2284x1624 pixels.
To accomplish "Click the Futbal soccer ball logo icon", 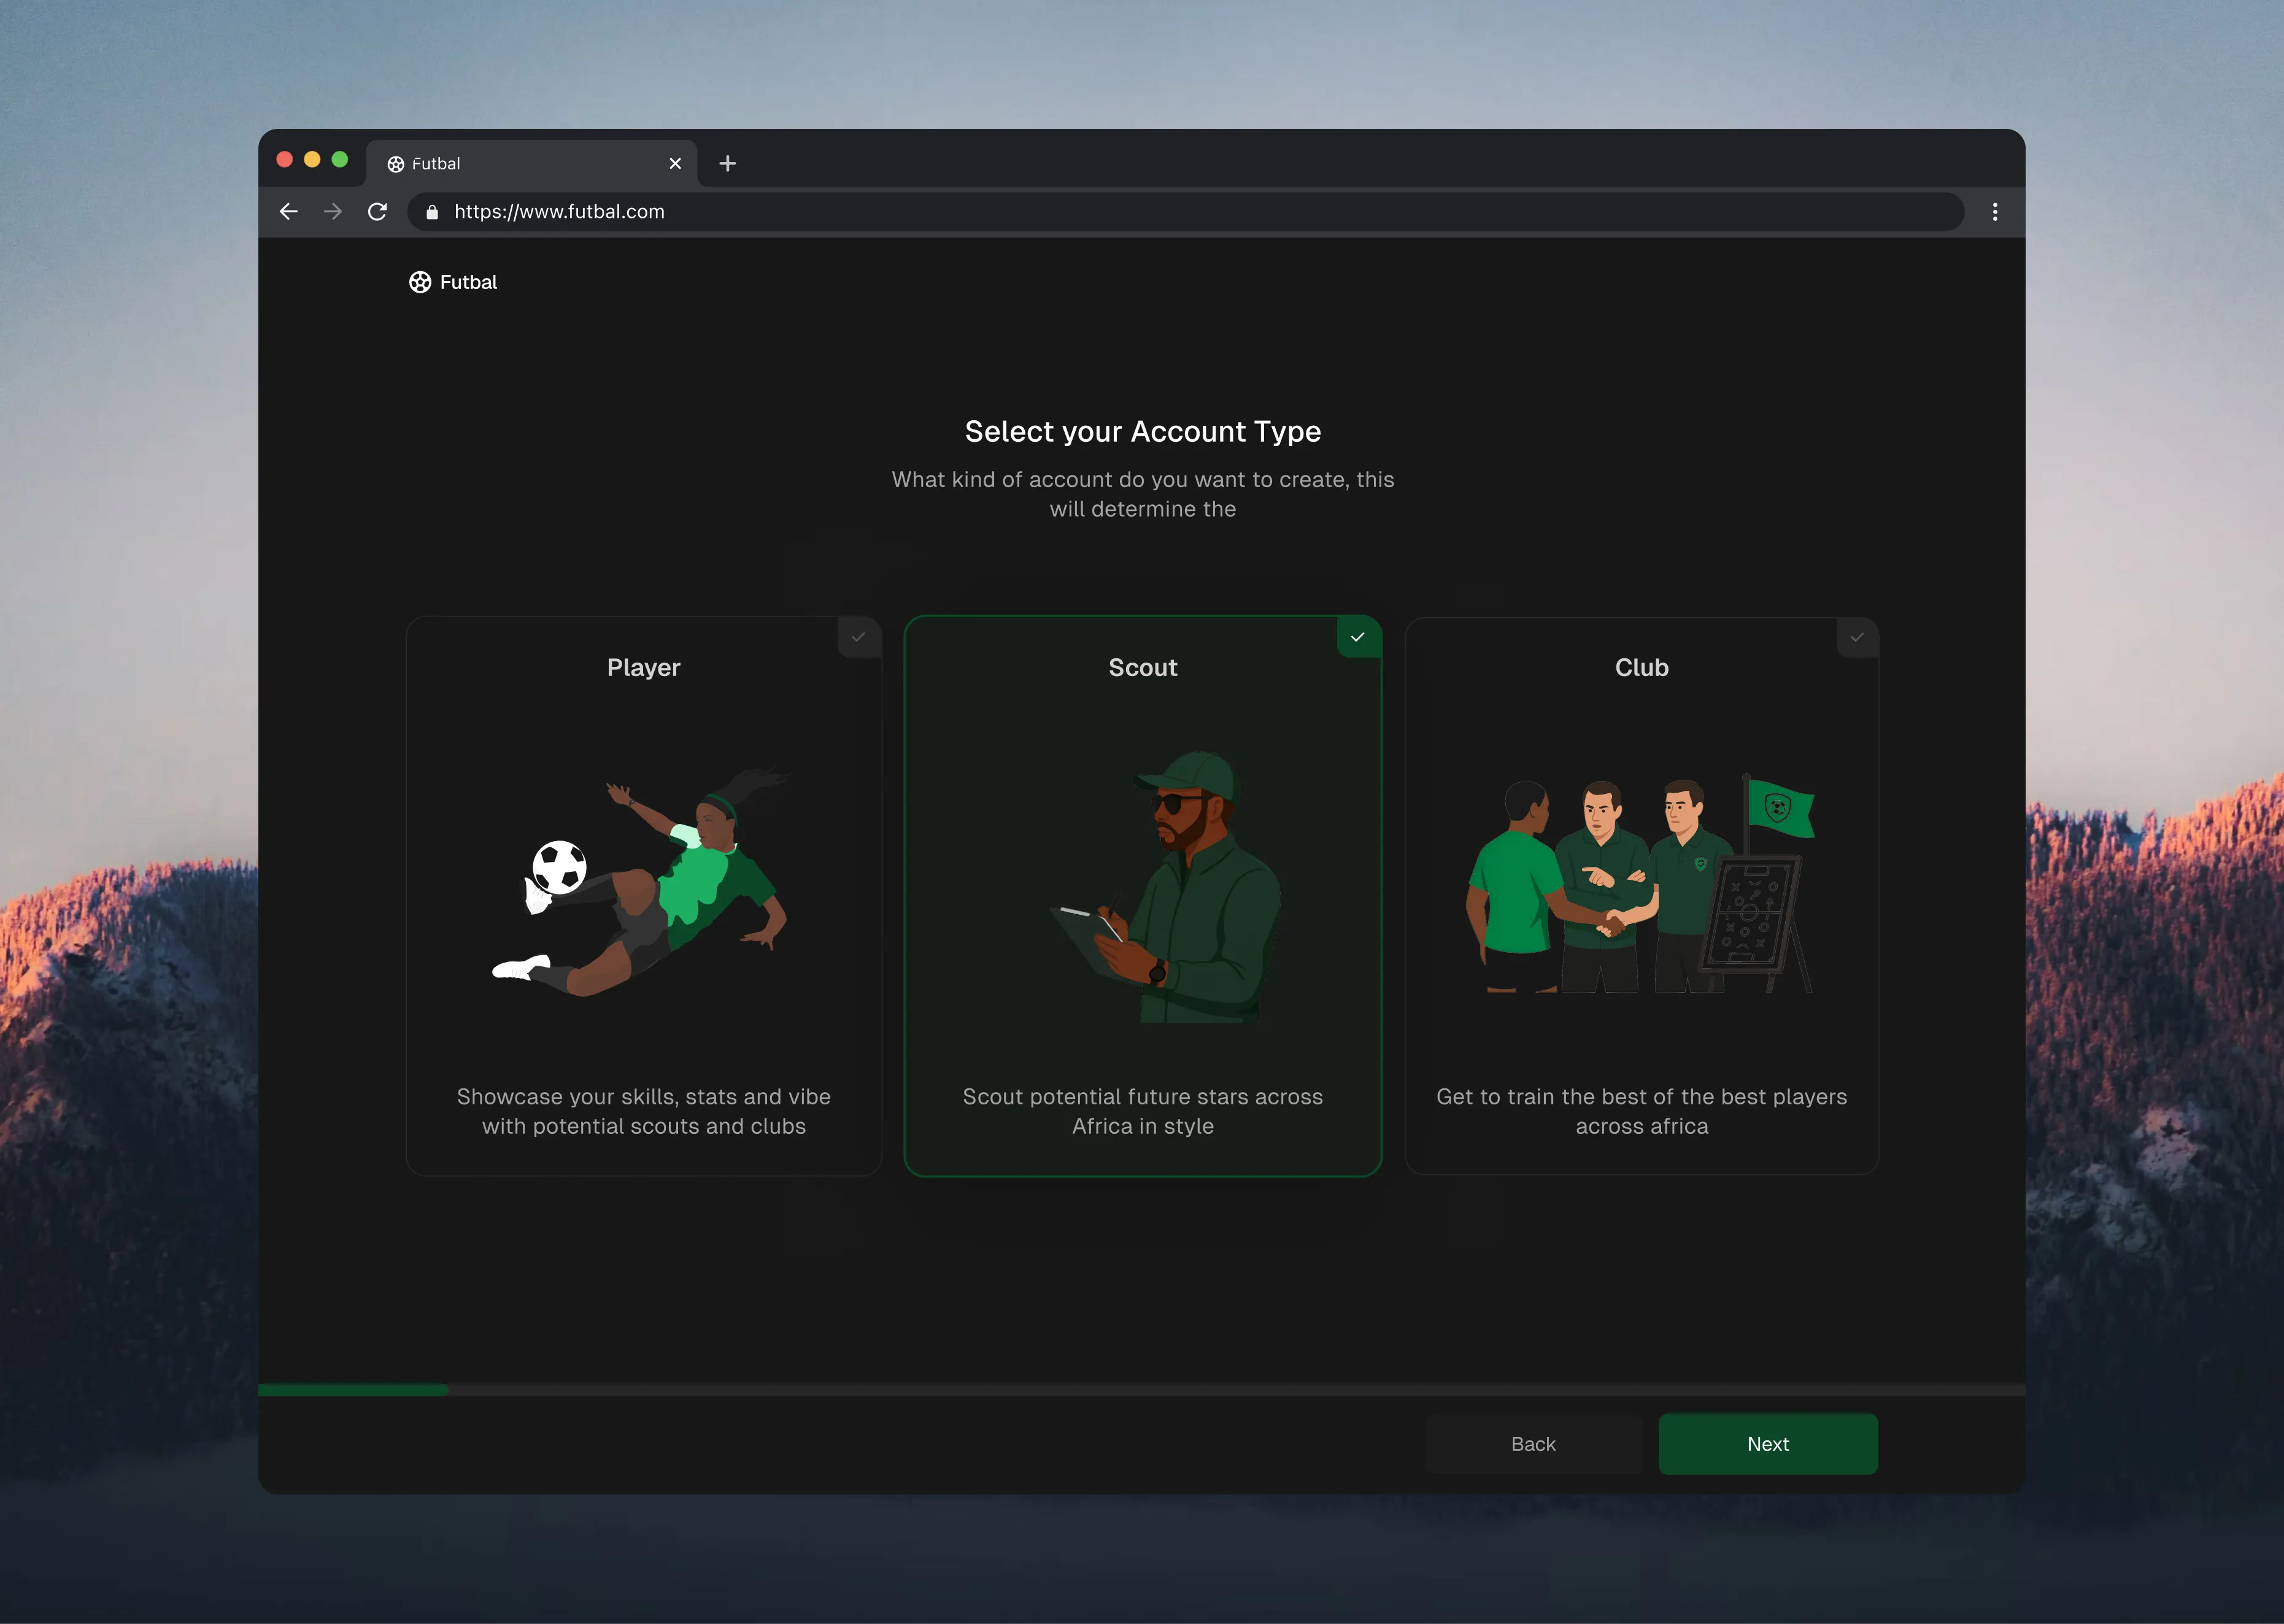I will click(x=420, y=281).
